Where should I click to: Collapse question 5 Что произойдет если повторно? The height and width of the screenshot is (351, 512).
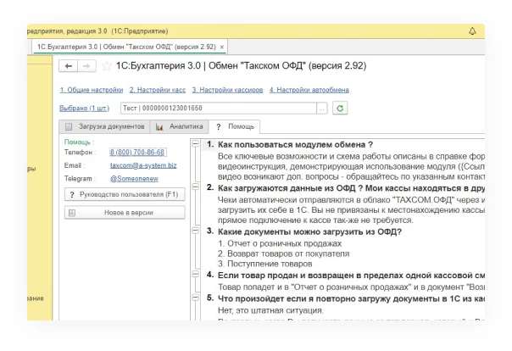tap(195, 298)
